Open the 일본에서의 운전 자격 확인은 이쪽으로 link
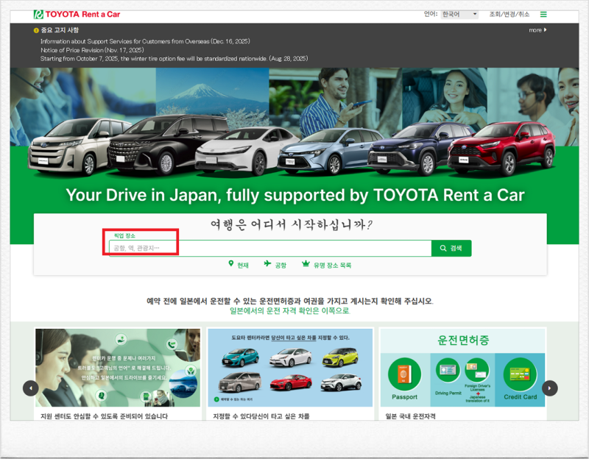Screen dimensions: 589x459 (289, 310)
